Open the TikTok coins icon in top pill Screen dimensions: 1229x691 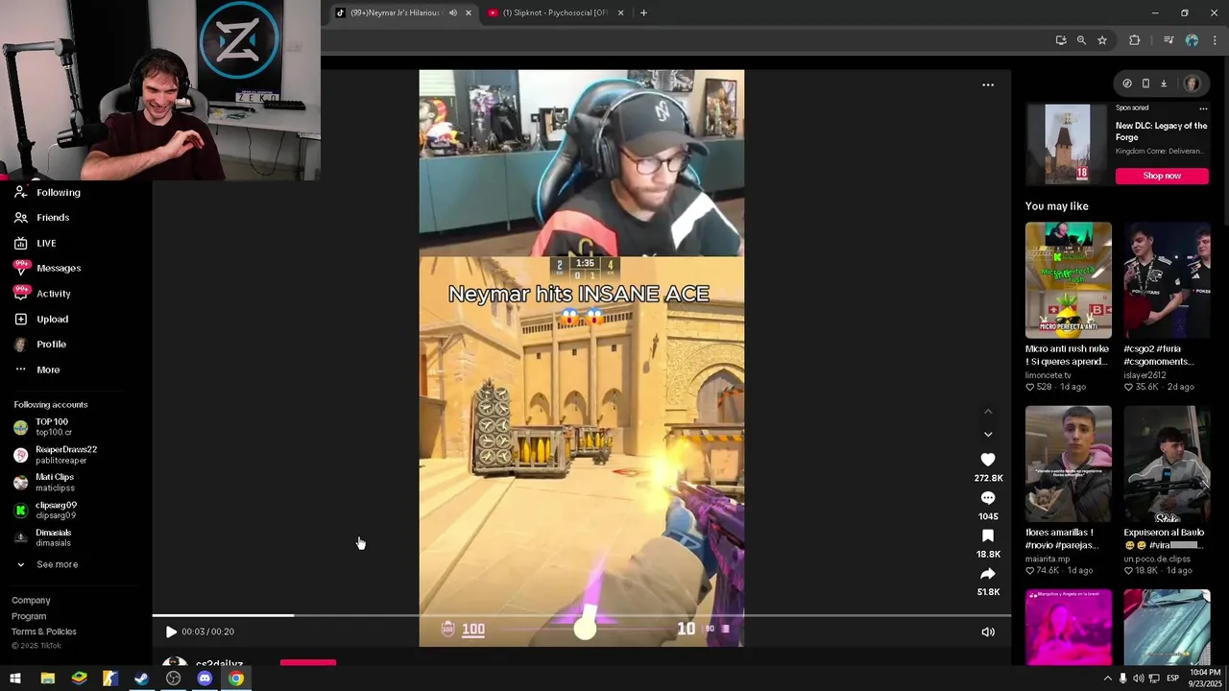click(x=1127, y=83)
